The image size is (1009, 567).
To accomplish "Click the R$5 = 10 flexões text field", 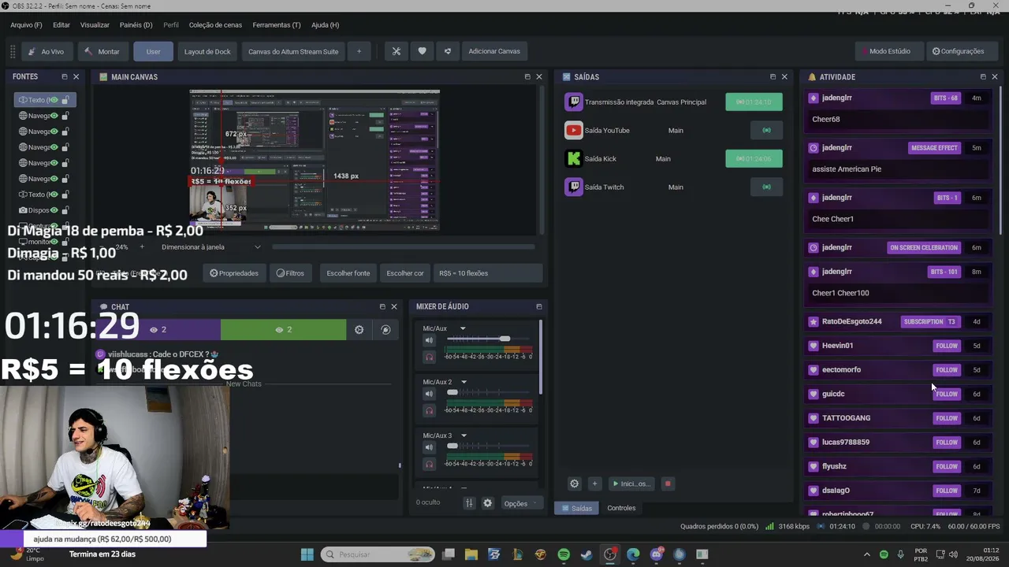I will (487, 273).
